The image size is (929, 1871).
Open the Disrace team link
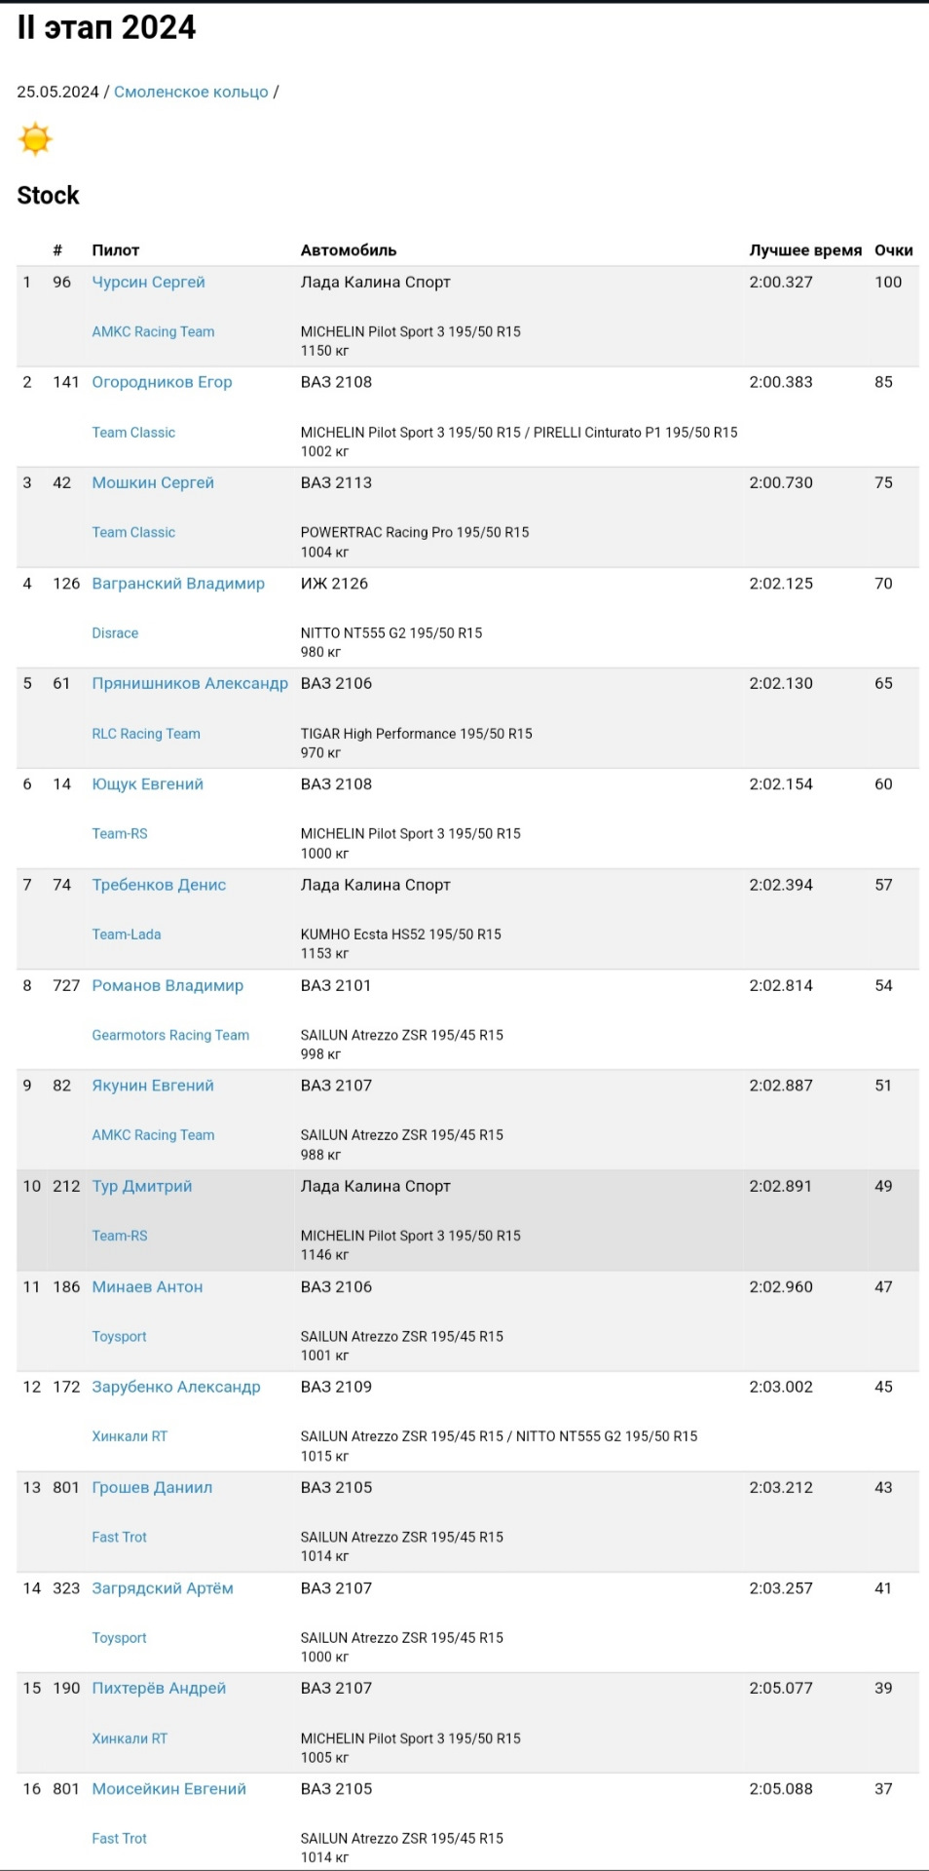pos(115,633)
